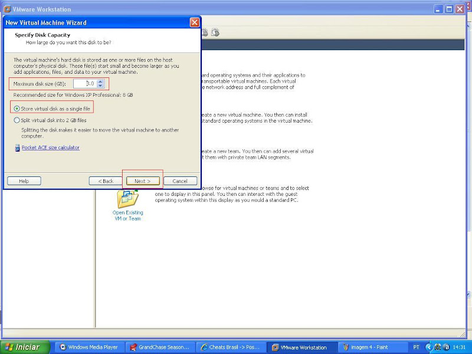Click the revert snapshot toolbar icon

coord(205,32)
